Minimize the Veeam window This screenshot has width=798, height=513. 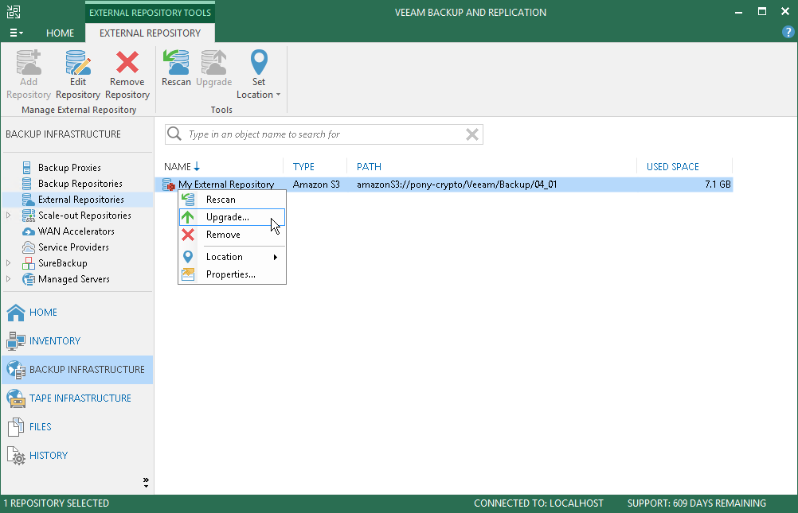pos(738,12)
